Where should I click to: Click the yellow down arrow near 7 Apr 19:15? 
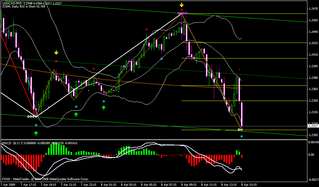pyautogui.click(x=56, y=53)
